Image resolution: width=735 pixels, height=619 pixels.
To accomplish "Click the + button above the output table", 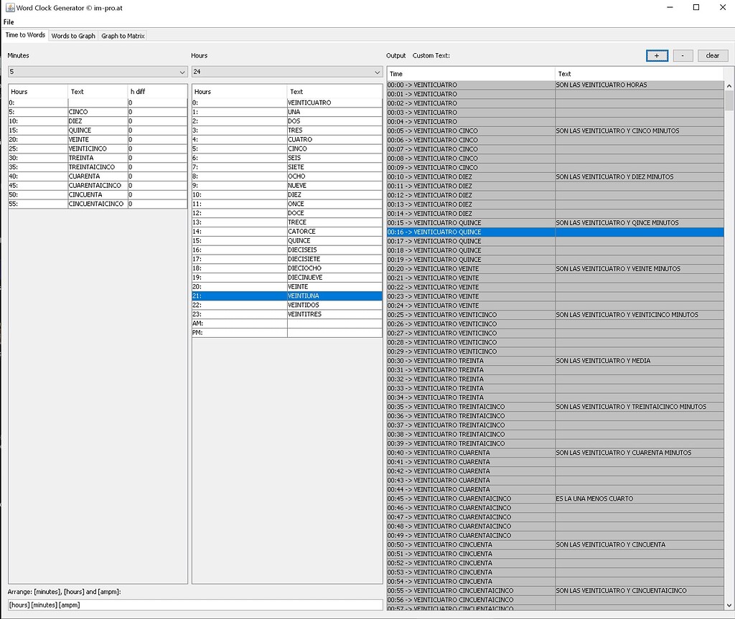I will 657,55.
